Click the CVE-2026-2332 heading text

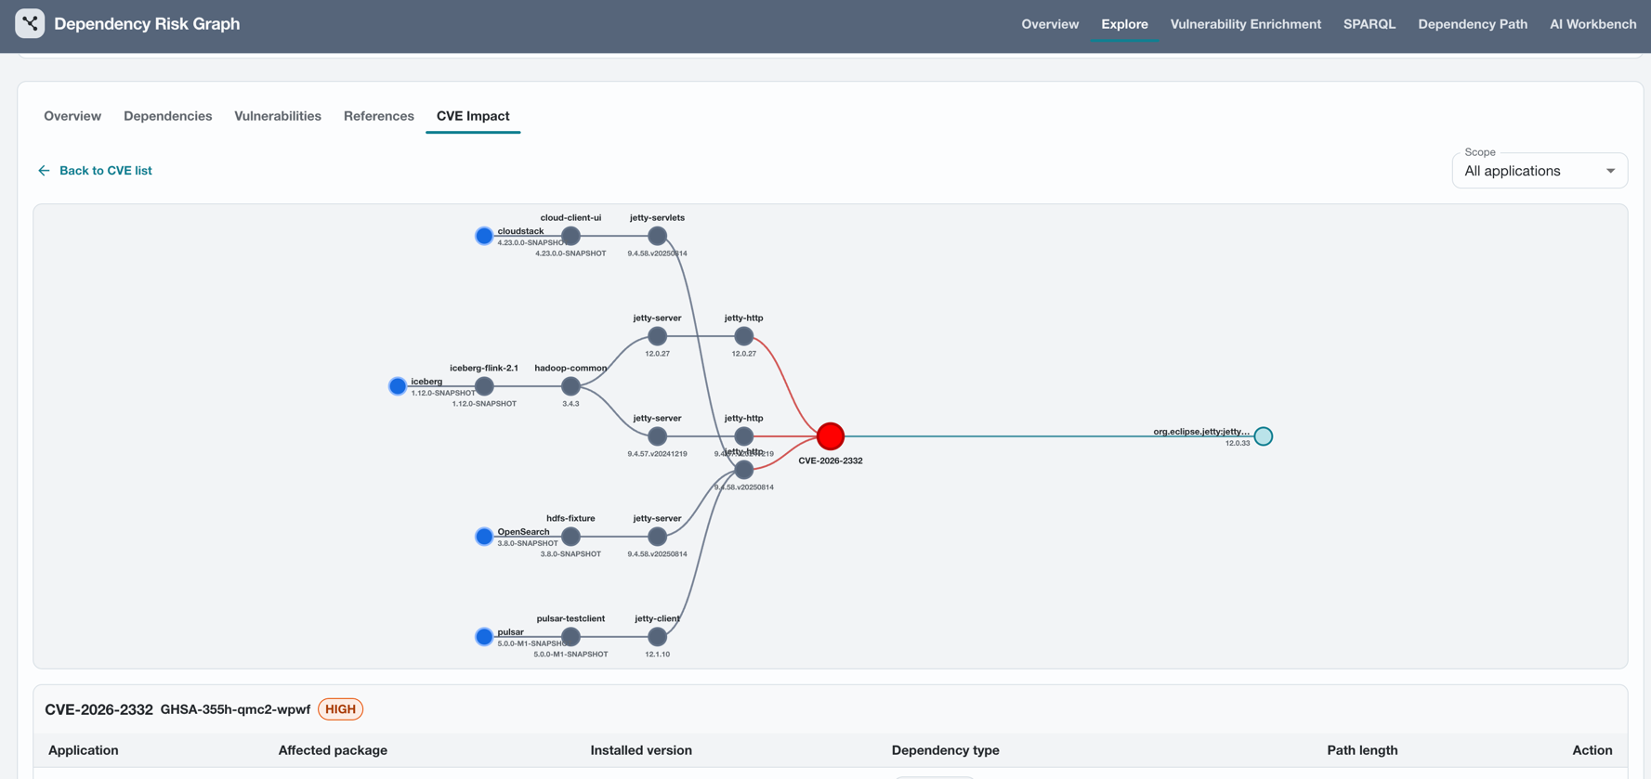(98, 709)
